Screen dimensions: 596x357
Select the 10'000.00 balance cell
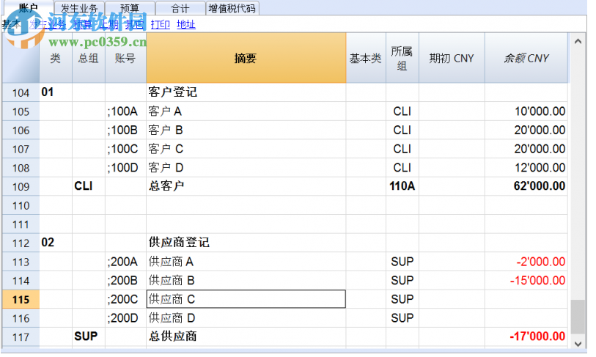526,111
